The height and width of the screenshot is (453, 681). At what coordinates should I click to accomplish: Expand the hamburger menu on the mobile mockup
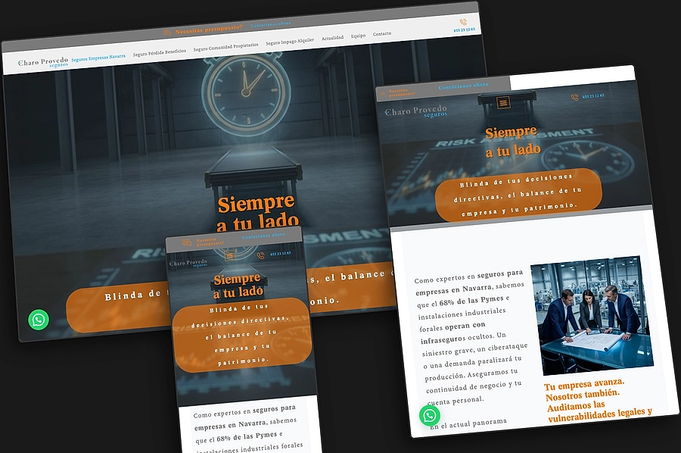click(x=230, y=255)
